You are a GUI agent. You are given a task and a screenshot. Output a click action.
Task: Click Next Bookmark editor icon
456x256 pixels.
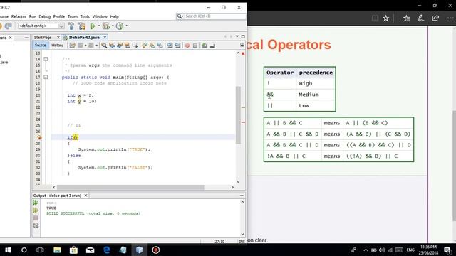click(x=152, y=46)
